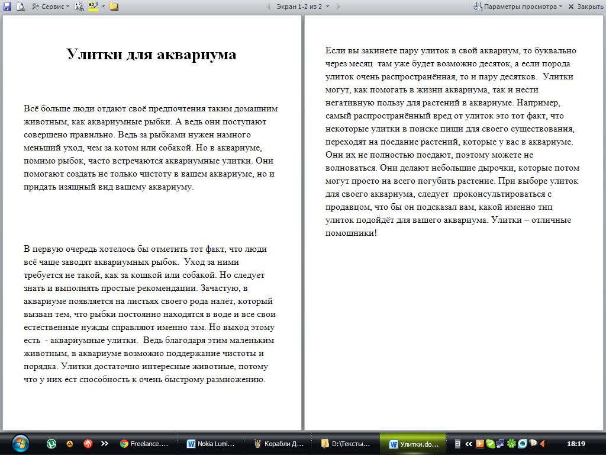Expand hidden system tray icons chevron
Screen dimensions: 606x455
click(x=469, y=444)
